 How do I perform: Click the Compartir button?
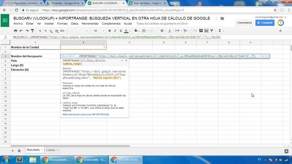[x=265, y=23]
